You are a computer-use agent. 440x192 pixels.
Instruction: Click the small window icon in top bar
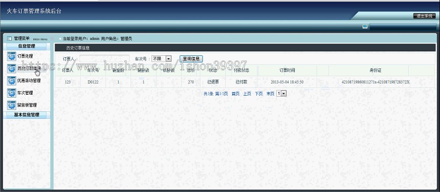(365, 27)
